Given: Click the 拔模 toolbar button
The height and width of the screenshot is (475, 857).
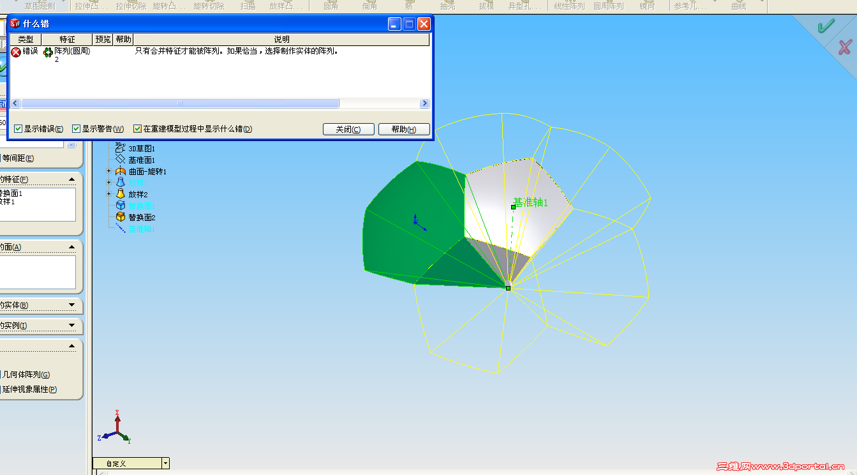Looking at the screenshot, I should click(x=486, y=6).
